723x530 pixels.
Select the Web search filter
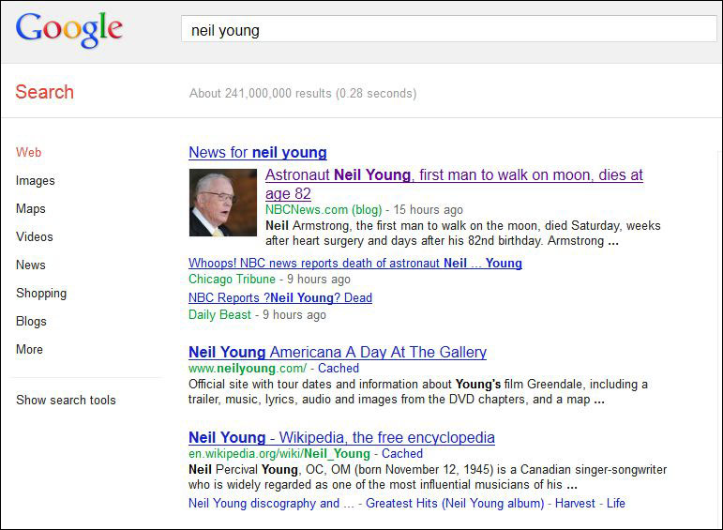click(28, 152)
